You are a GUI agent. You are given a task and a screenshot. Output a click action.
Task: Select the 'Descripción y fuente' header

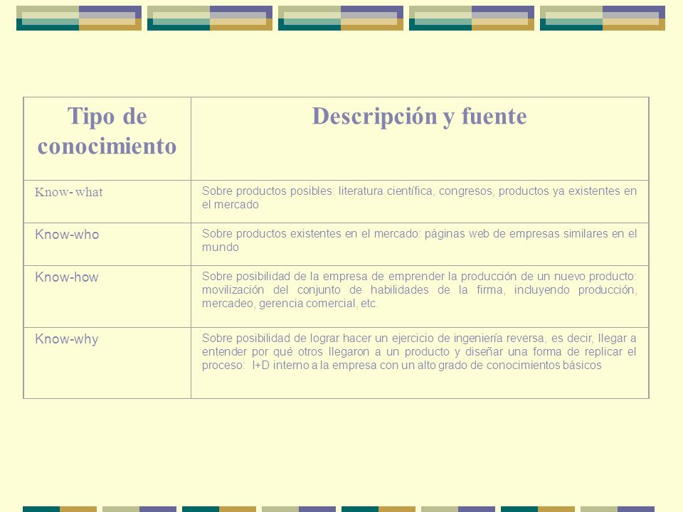(420, 117)
